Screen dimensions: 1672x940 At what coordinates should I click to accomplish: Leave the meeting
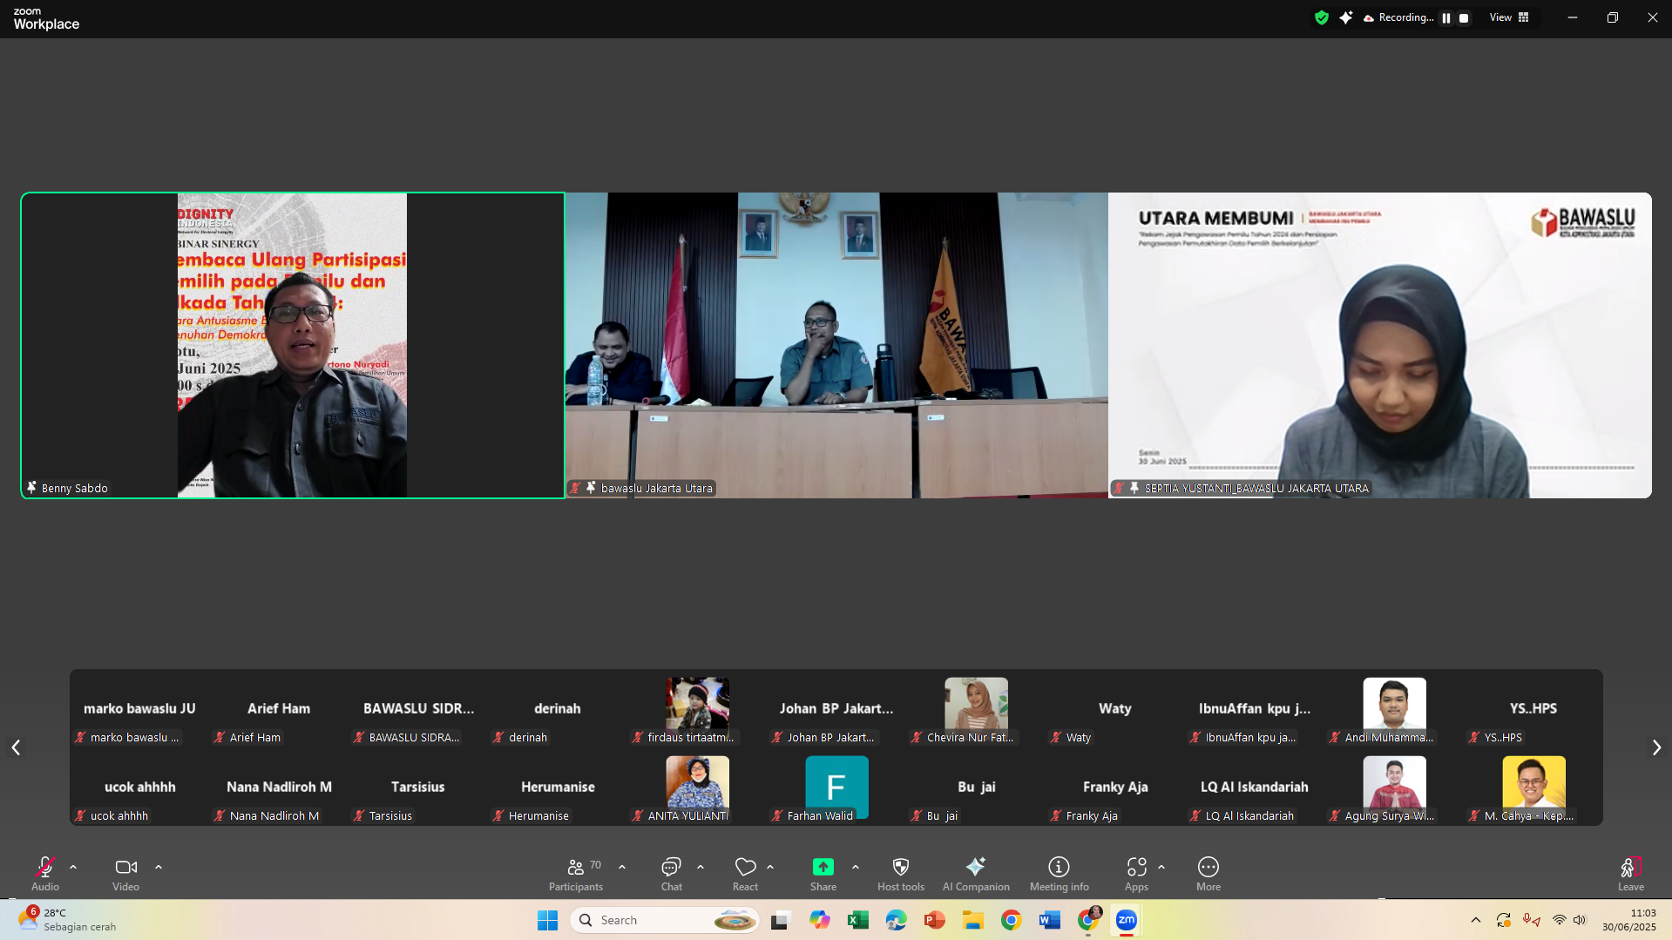[x=1631, y=874]
